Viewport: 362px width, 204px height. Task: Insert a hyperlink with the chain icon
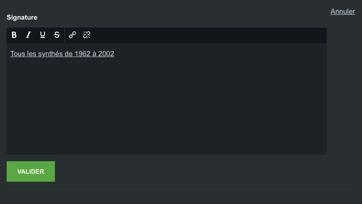point(72,35)
